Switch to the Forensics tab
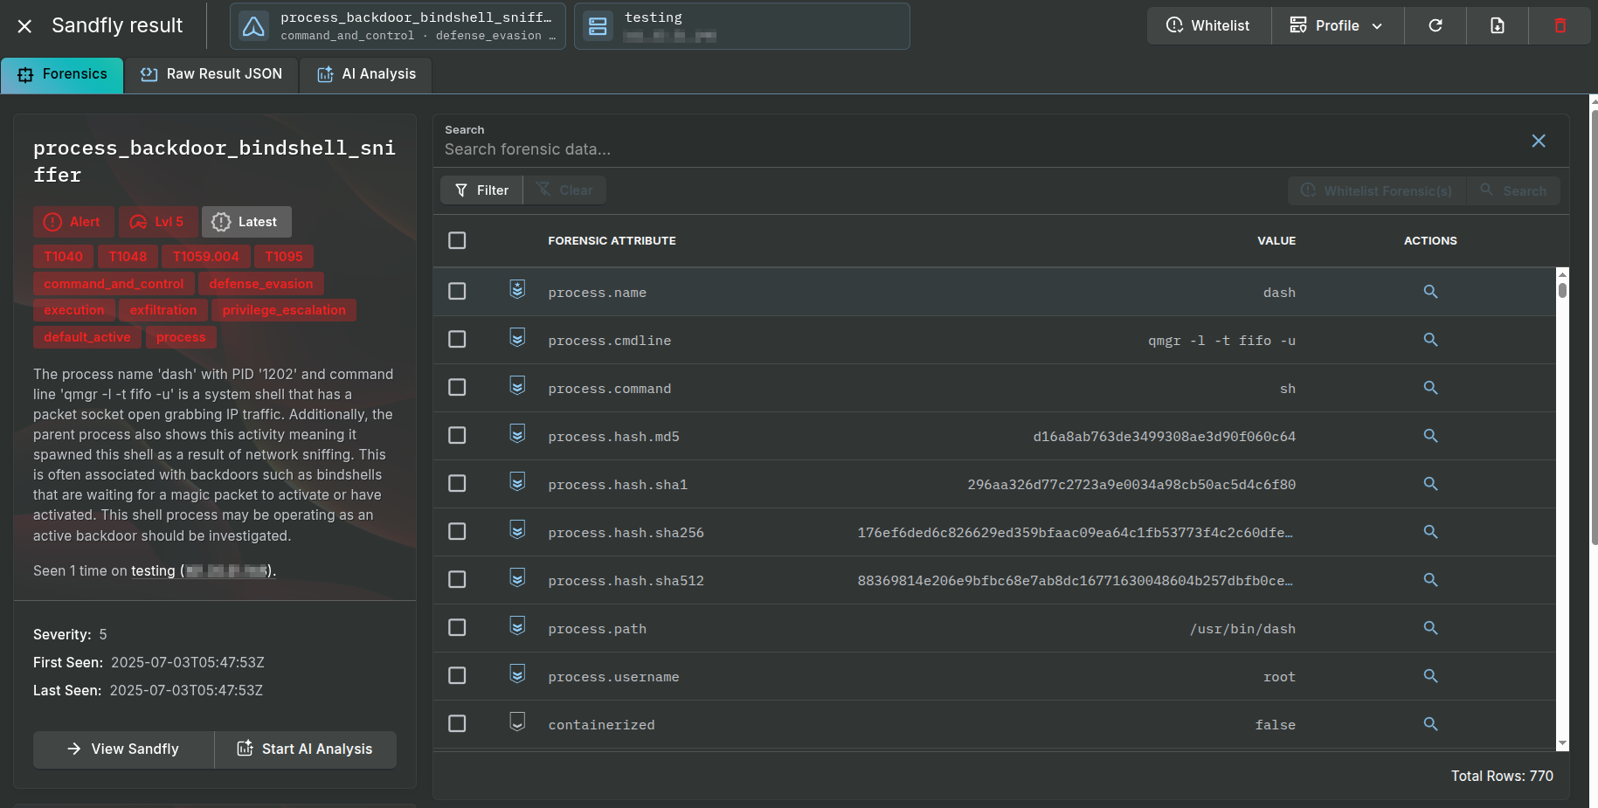This screenshot has height=808, width=1598. (x=62, y=74)
